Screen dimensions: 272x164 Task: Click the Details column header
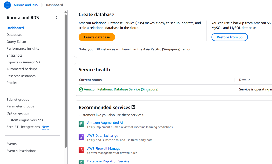(245, 80)
